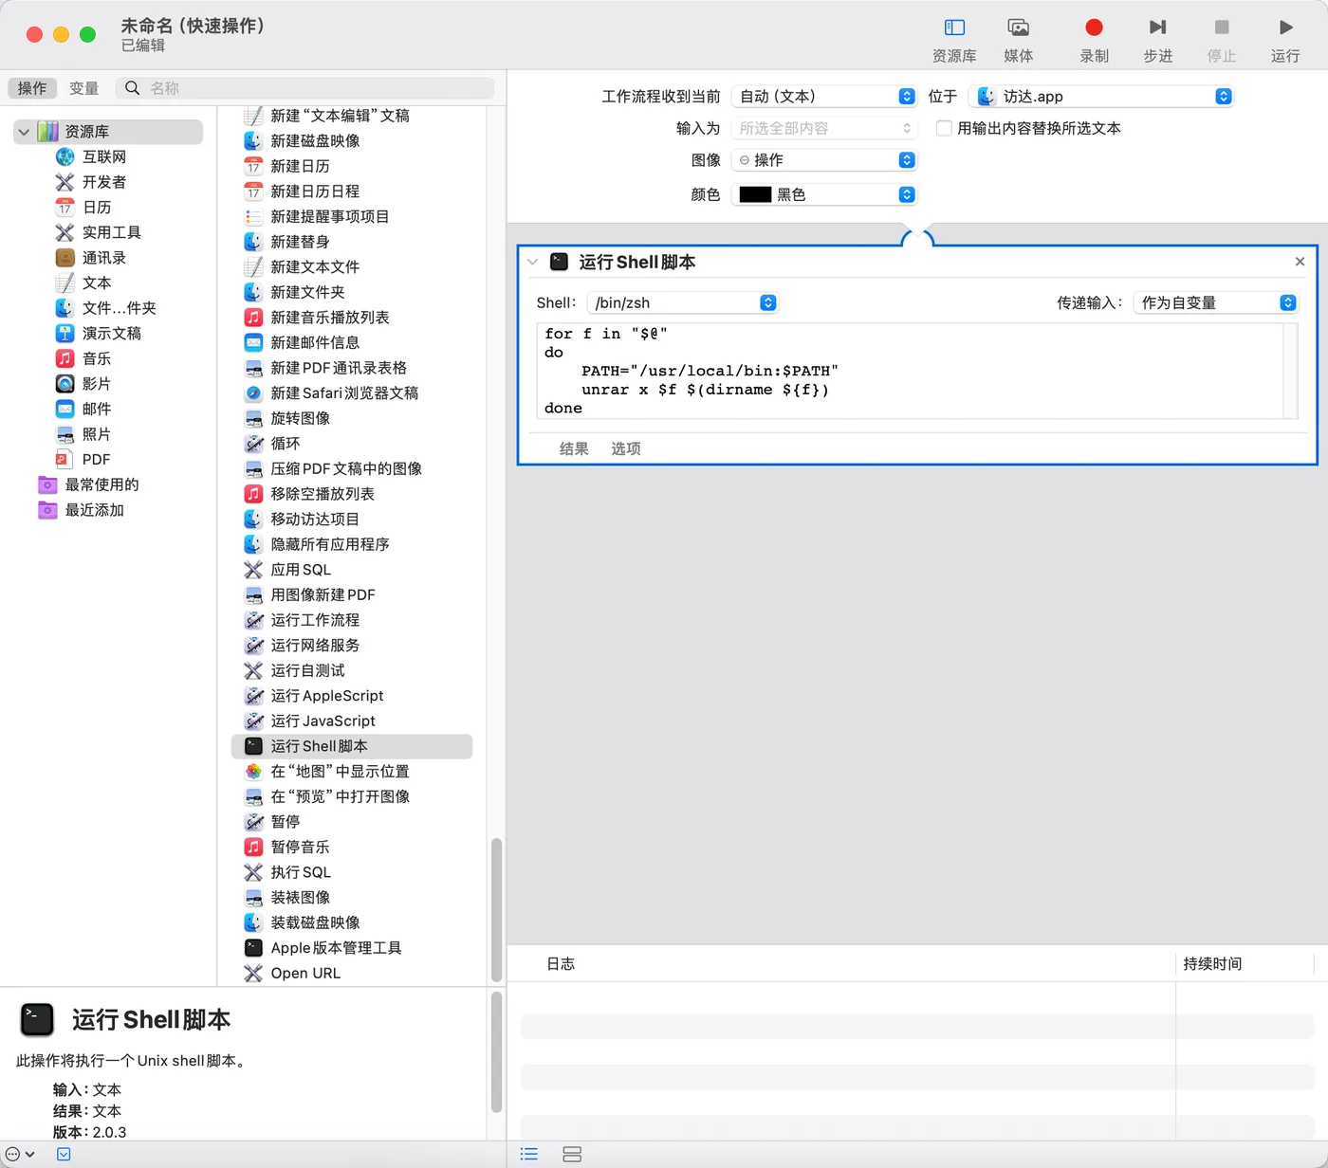Click the 停止 stop button

tap(1222, 40)
